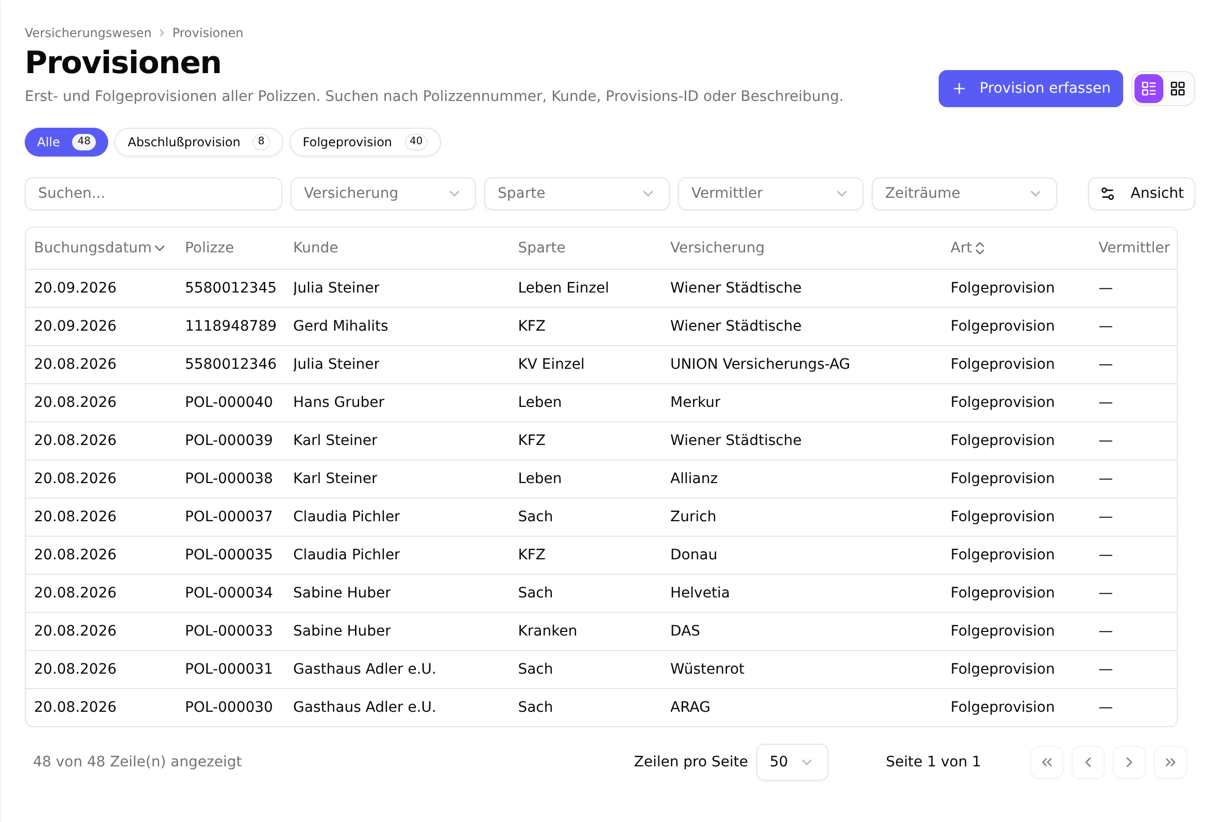Viewport: 1220px width, 822px height.
Task: Go to next page arrow
Action: [1129, 762]
